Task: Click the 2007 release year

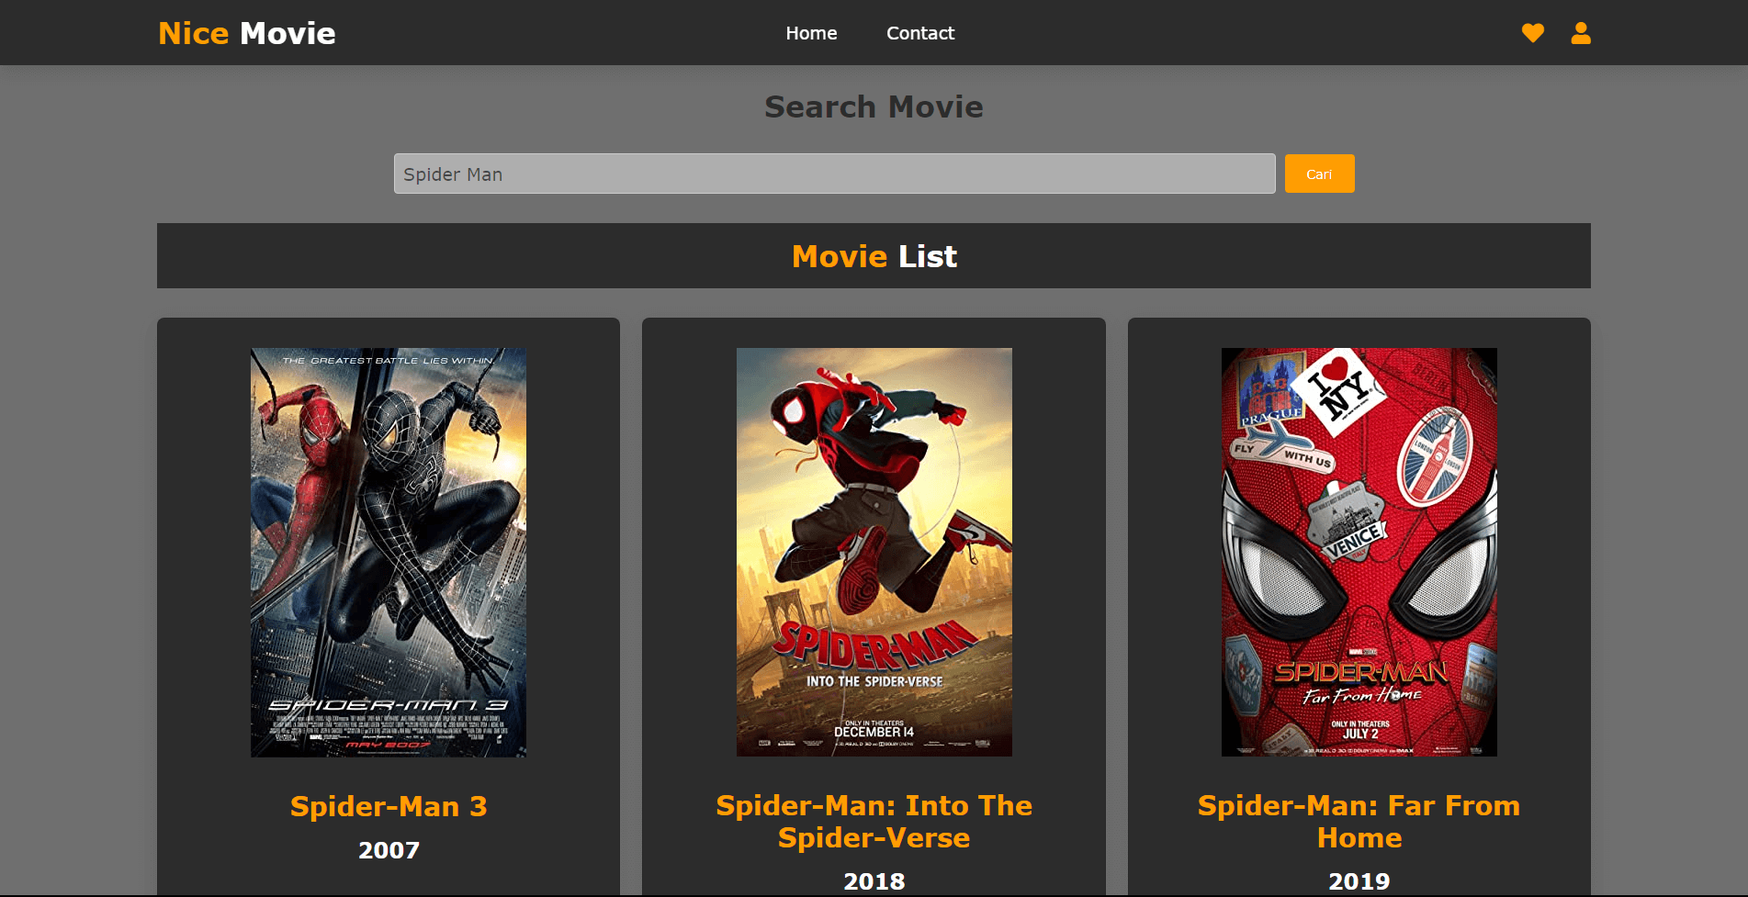Action: coord(389,850)
